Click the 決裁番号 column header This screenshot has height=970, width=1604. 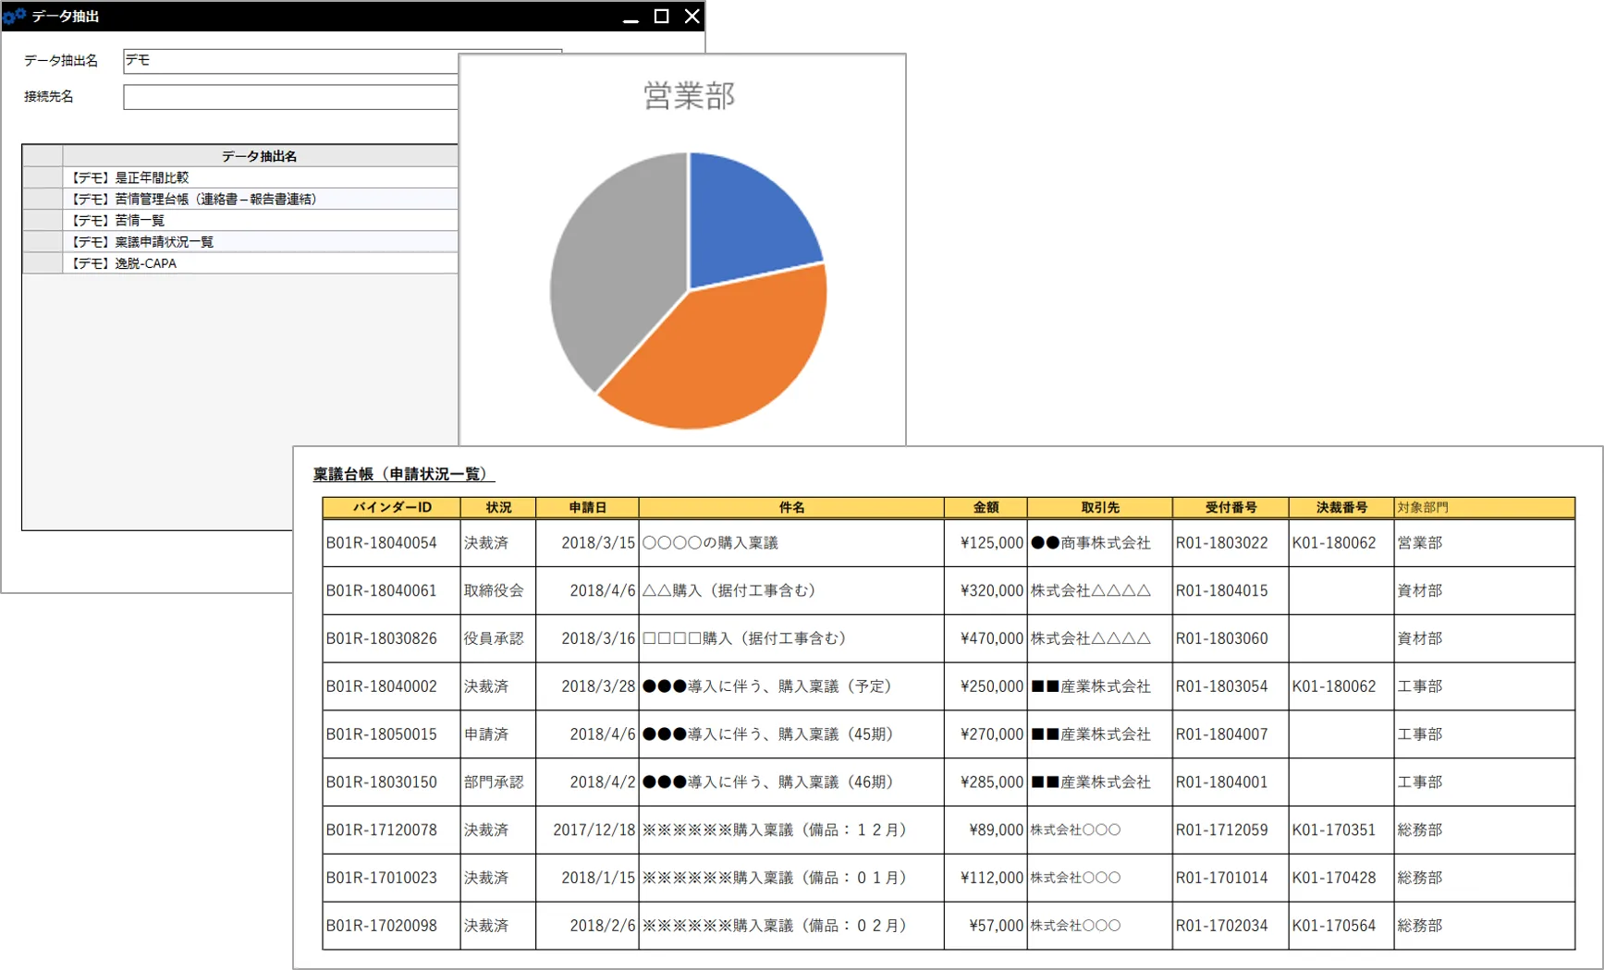pyautogui.click(x=1341, y=507)
